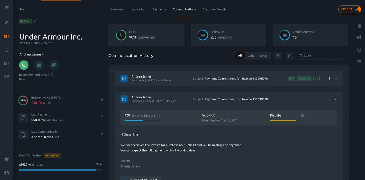Open the user profile avatar icon
The image size is (365, 180).
point(7,173)
